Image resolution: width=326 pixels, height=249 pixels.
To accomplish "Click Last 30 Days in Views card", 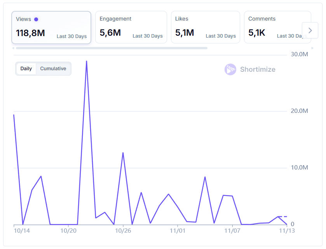I will [71, 36].
